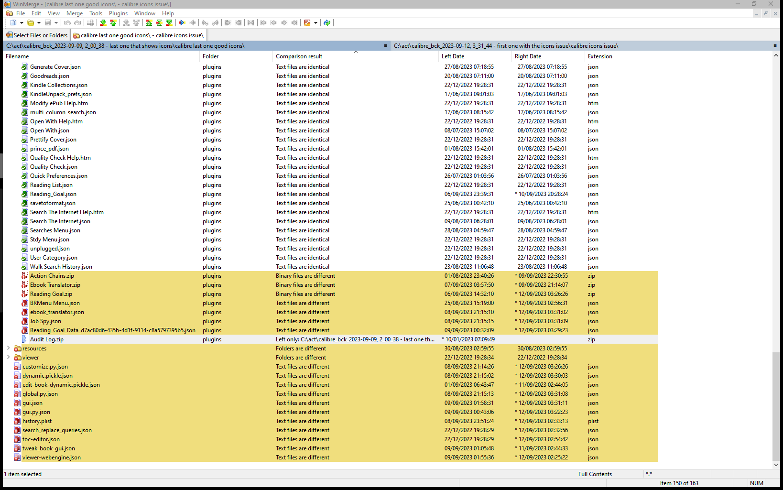The image size is (783, 490).
Task: Click the Copy Right blue arrow icon
Action: click(x=182, y=23)
